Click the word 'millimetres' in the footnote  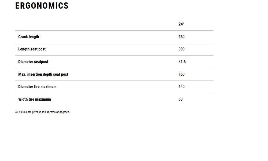coord(49,112)
